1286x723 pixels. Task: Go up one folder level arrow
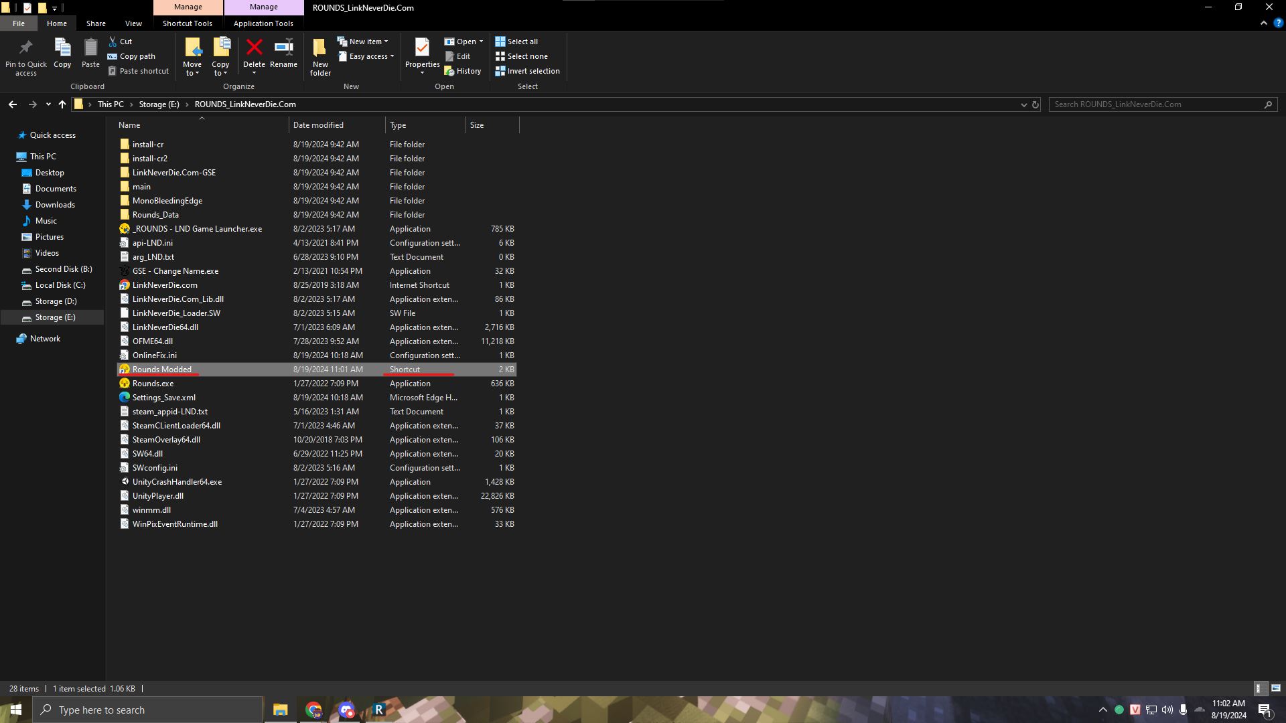click(x=62, y=104)
